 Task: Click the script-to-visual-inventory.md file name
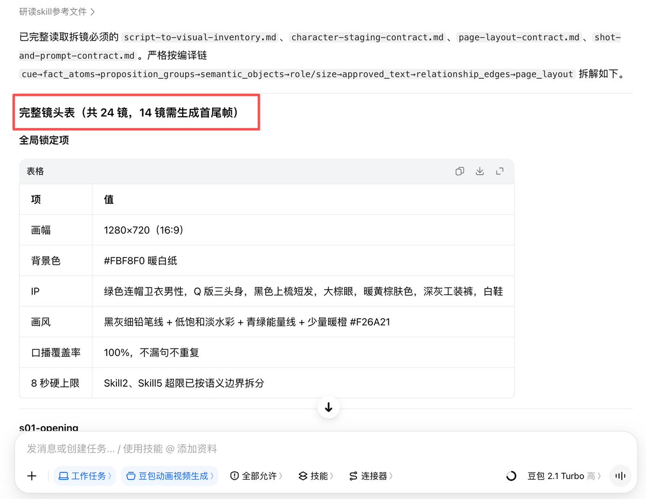(x=200, y=37)
